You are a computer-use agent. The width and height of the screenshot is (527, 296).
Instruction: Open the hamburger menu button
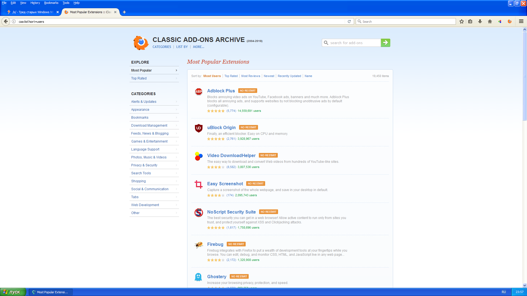(521, 21)
